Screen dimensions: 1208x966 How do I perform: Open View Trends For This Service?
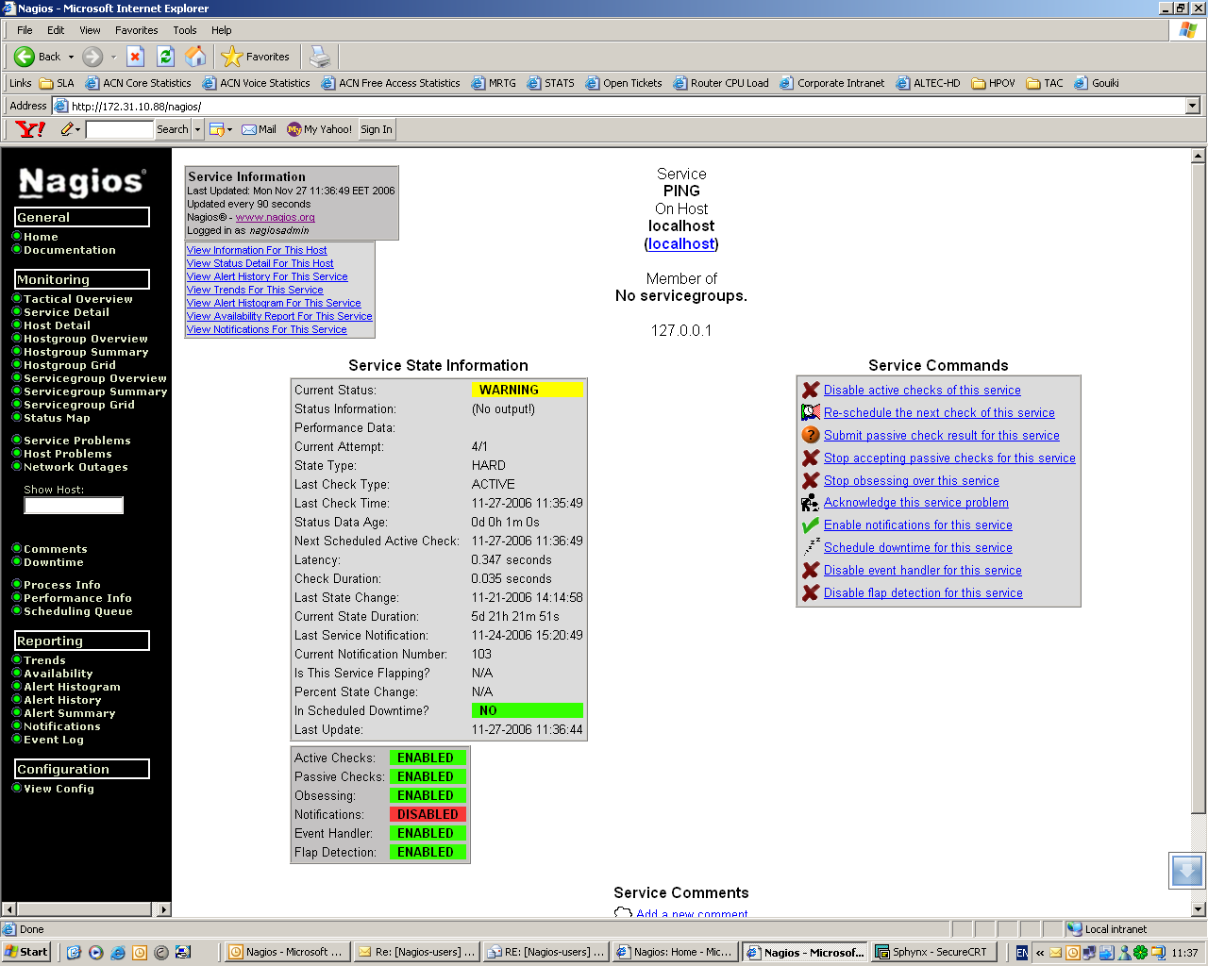click(x=255, y=290)
